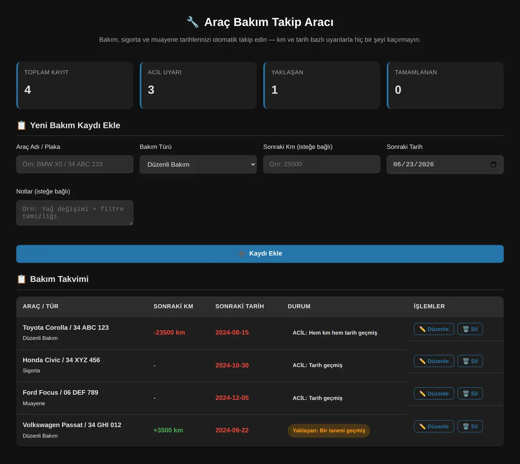Click the Yaklaşan status badge for Passat
This screenshot has width=520, height=464.
pyautogui.click(x=329, y=431)
